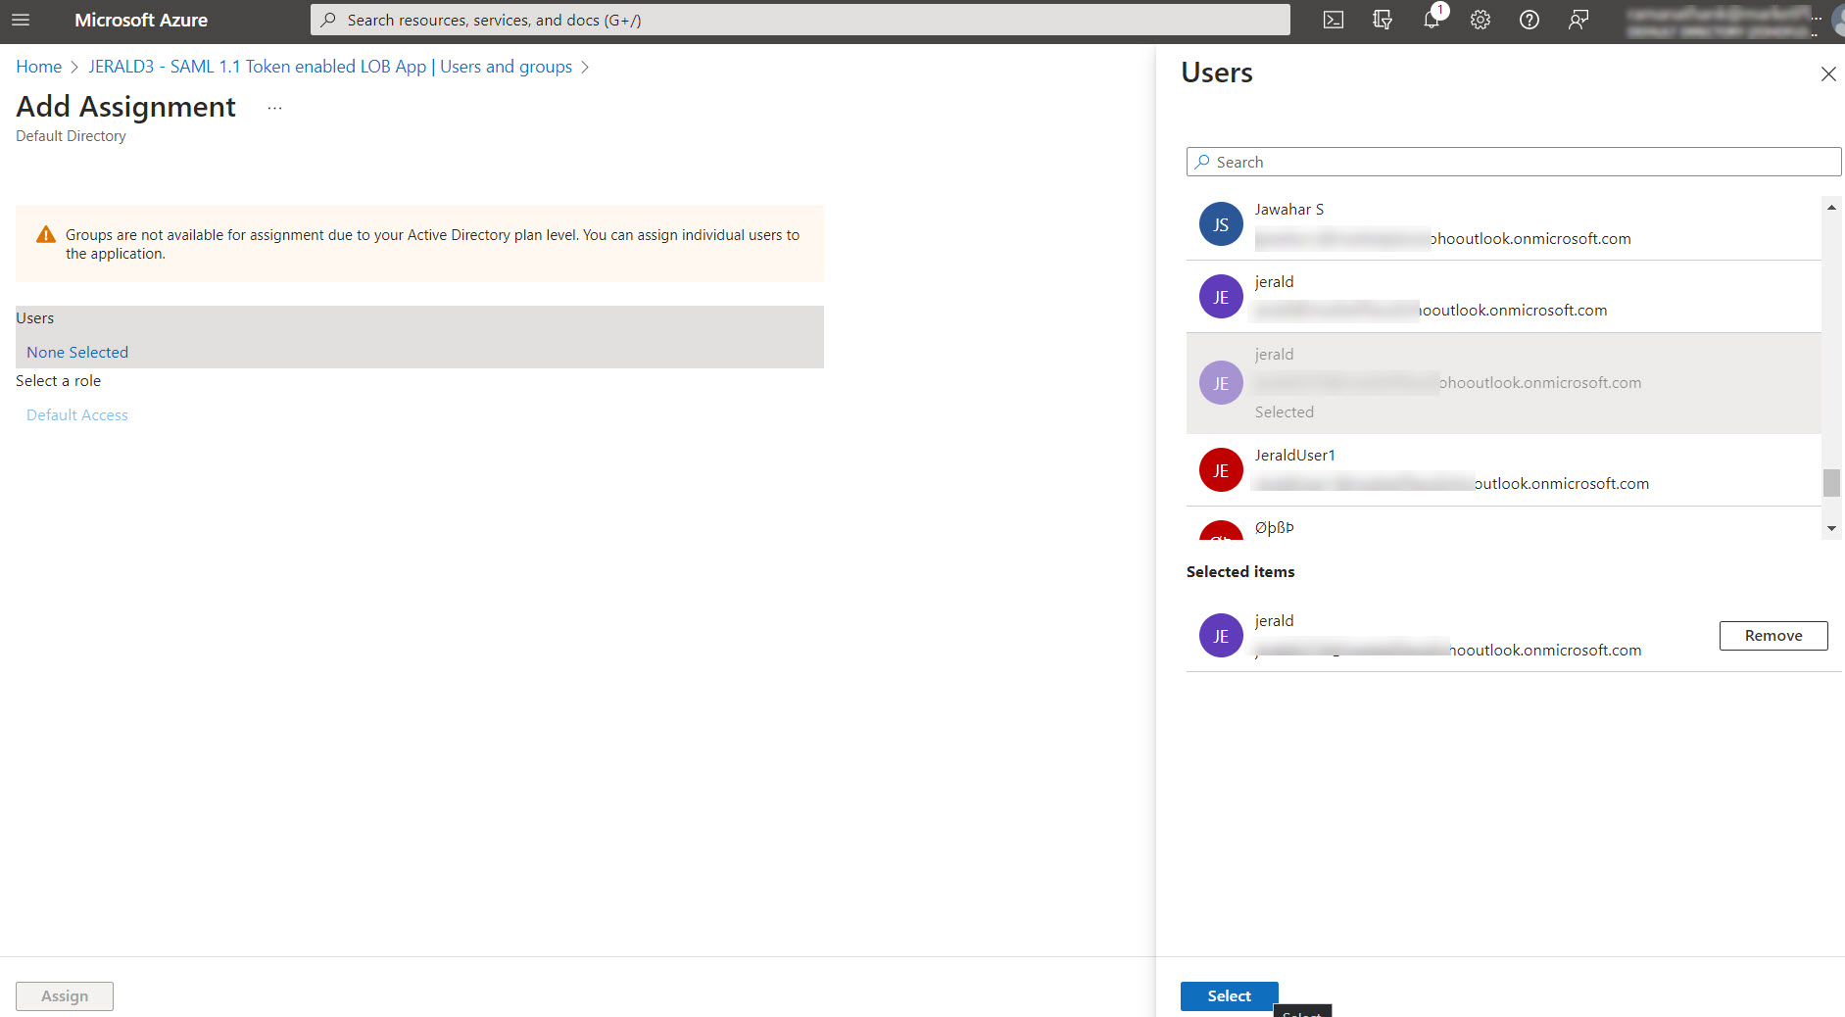Image resolution: width=1845 pixels, height=1017 pixels.
Task: Click the search magnifier icon in the Users panel
Action: (1202, 162)
